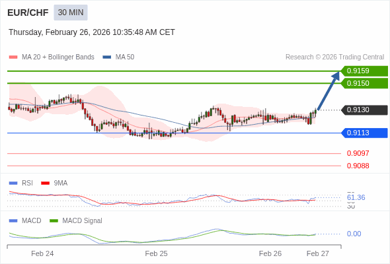Click the Feb 25 date axis label
This screenshot has height=264, width=390.
click(x=156, y=254)
